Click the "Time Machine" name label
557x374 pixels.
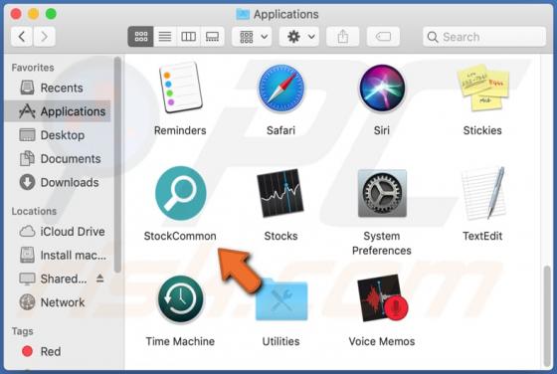tap(180, 342)
